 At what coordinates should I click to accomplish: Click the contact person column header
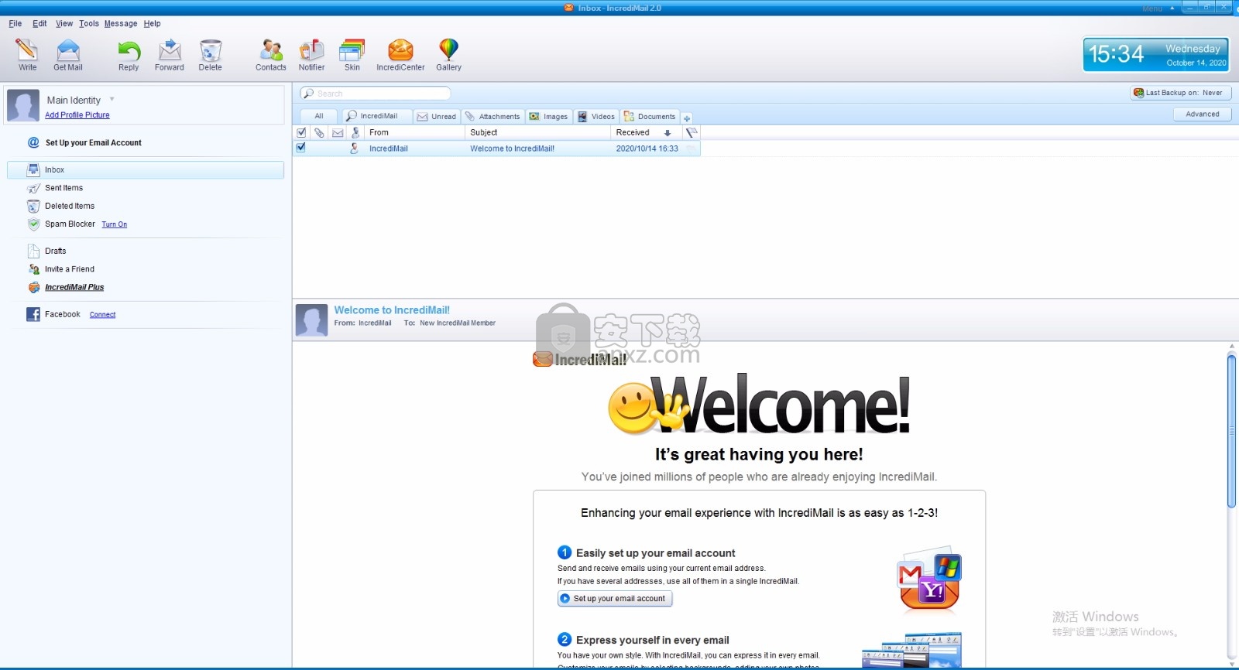coord(355,133)
